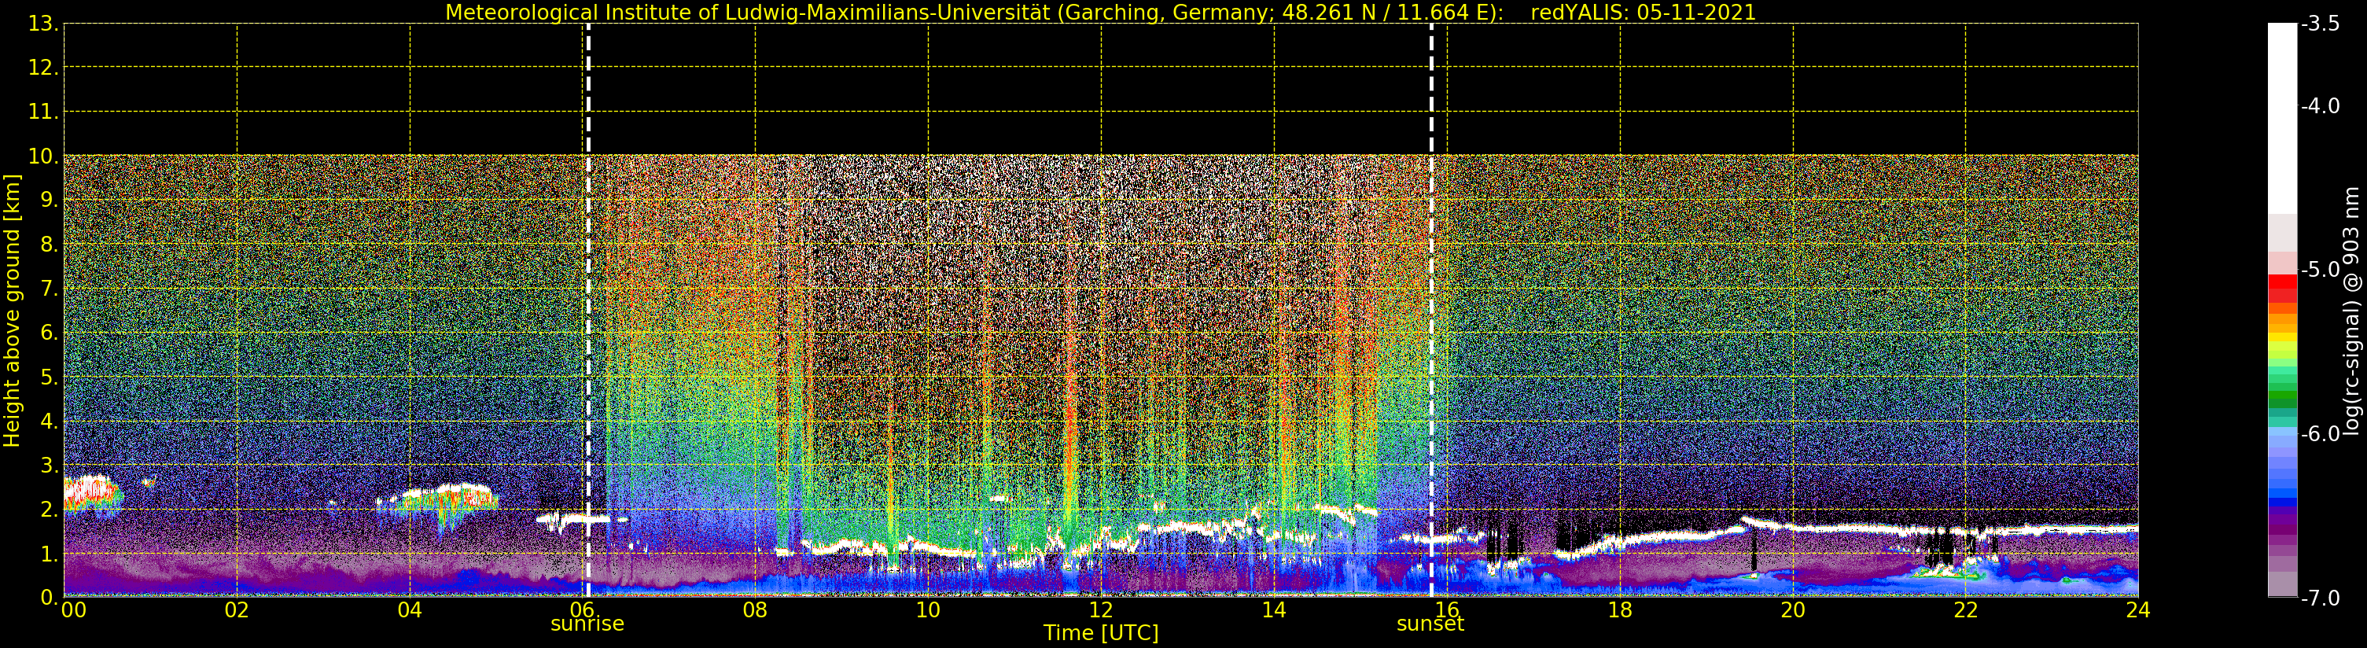
Task: Select the '18' time axis tick label
Action: [x=1620, y=610]
